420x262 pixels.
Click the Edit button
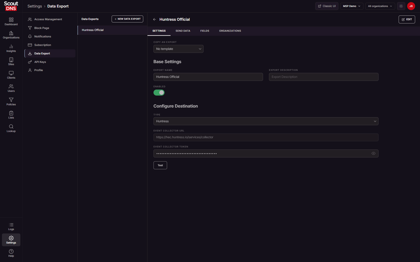[407, 19]
